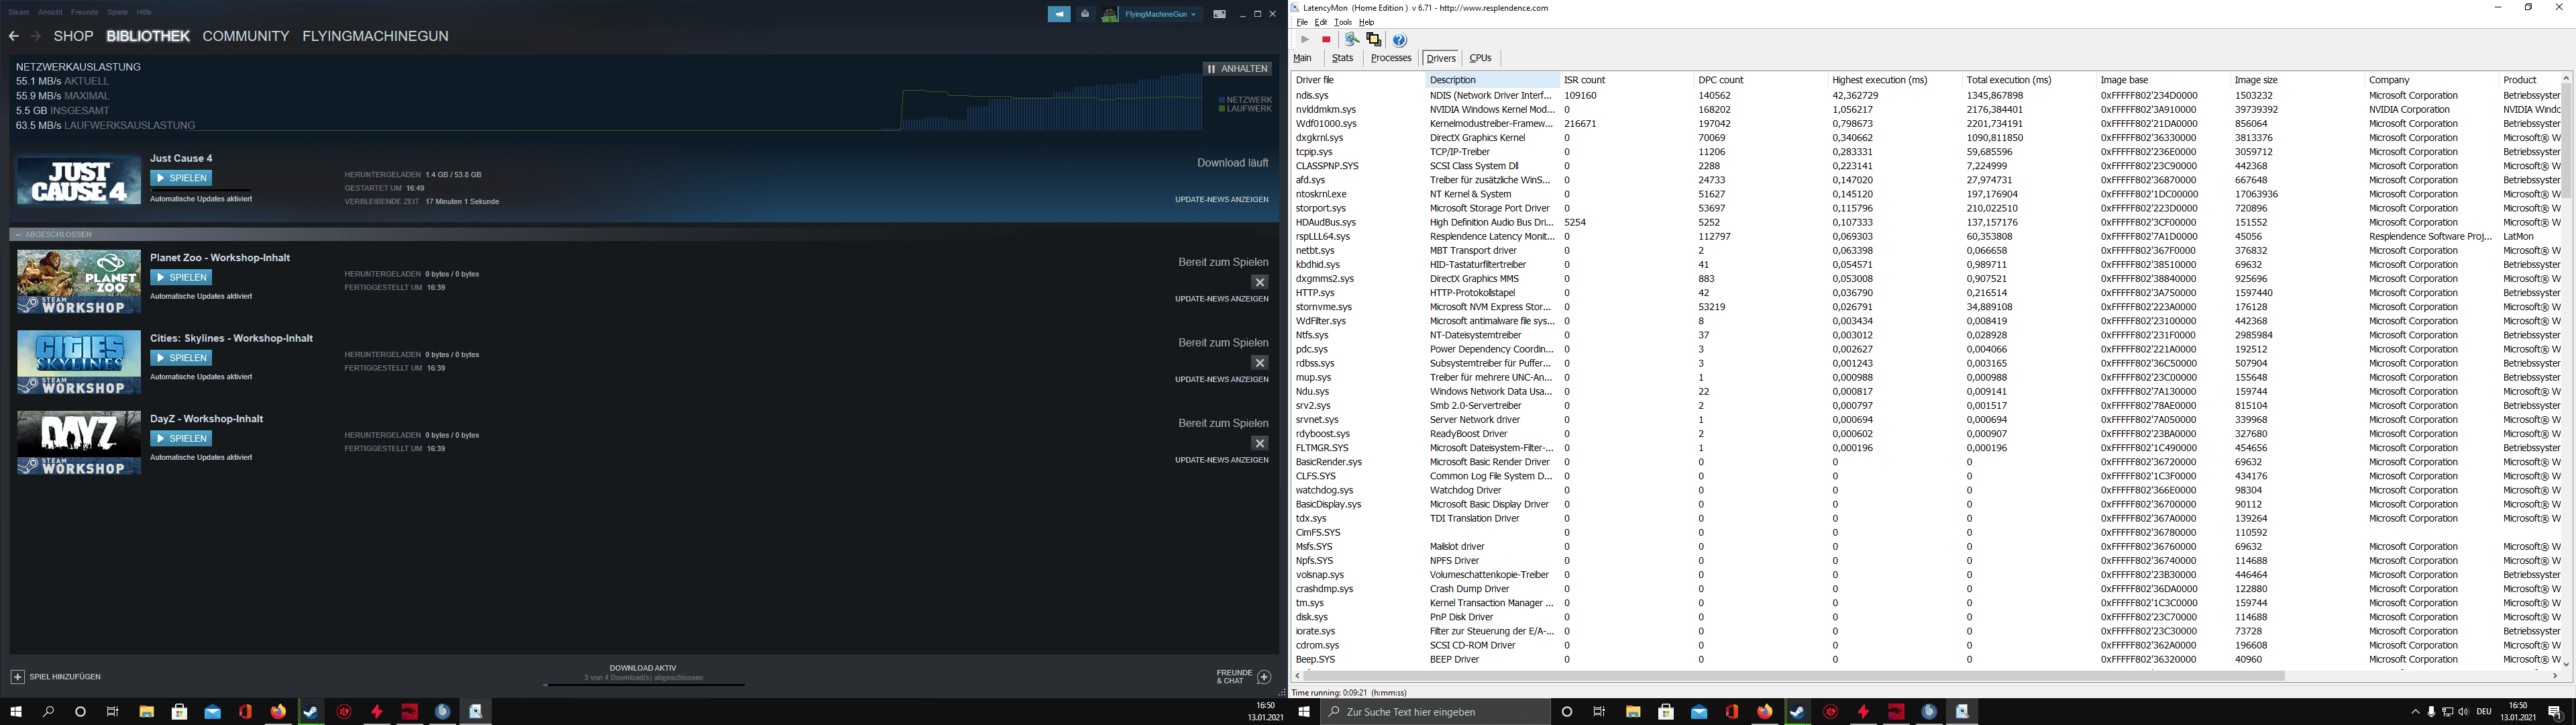The height and width of the screenshot is (725, 2576).
Task: Stop monitoring with LatencyMon's red stop button
Action: coord(1326,39)
